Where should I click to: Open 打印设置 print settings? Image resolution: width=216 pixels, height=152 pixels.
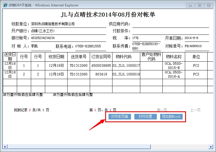tap(145, 117)
